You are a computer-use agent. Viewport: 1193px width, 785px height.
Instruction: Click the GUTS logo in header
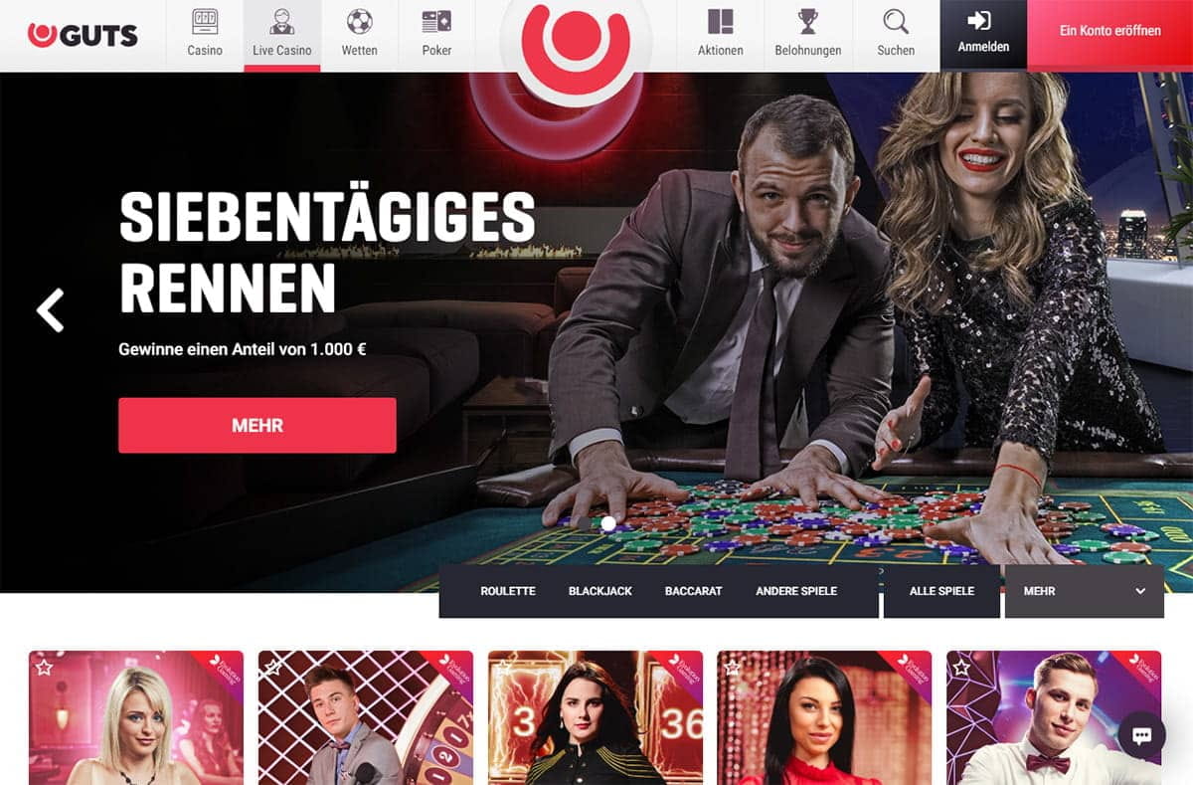[83, 36]
